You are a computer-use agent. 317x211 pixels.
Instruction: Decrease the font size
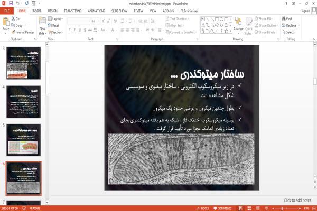pyautogui.click(x=108, y=21)
